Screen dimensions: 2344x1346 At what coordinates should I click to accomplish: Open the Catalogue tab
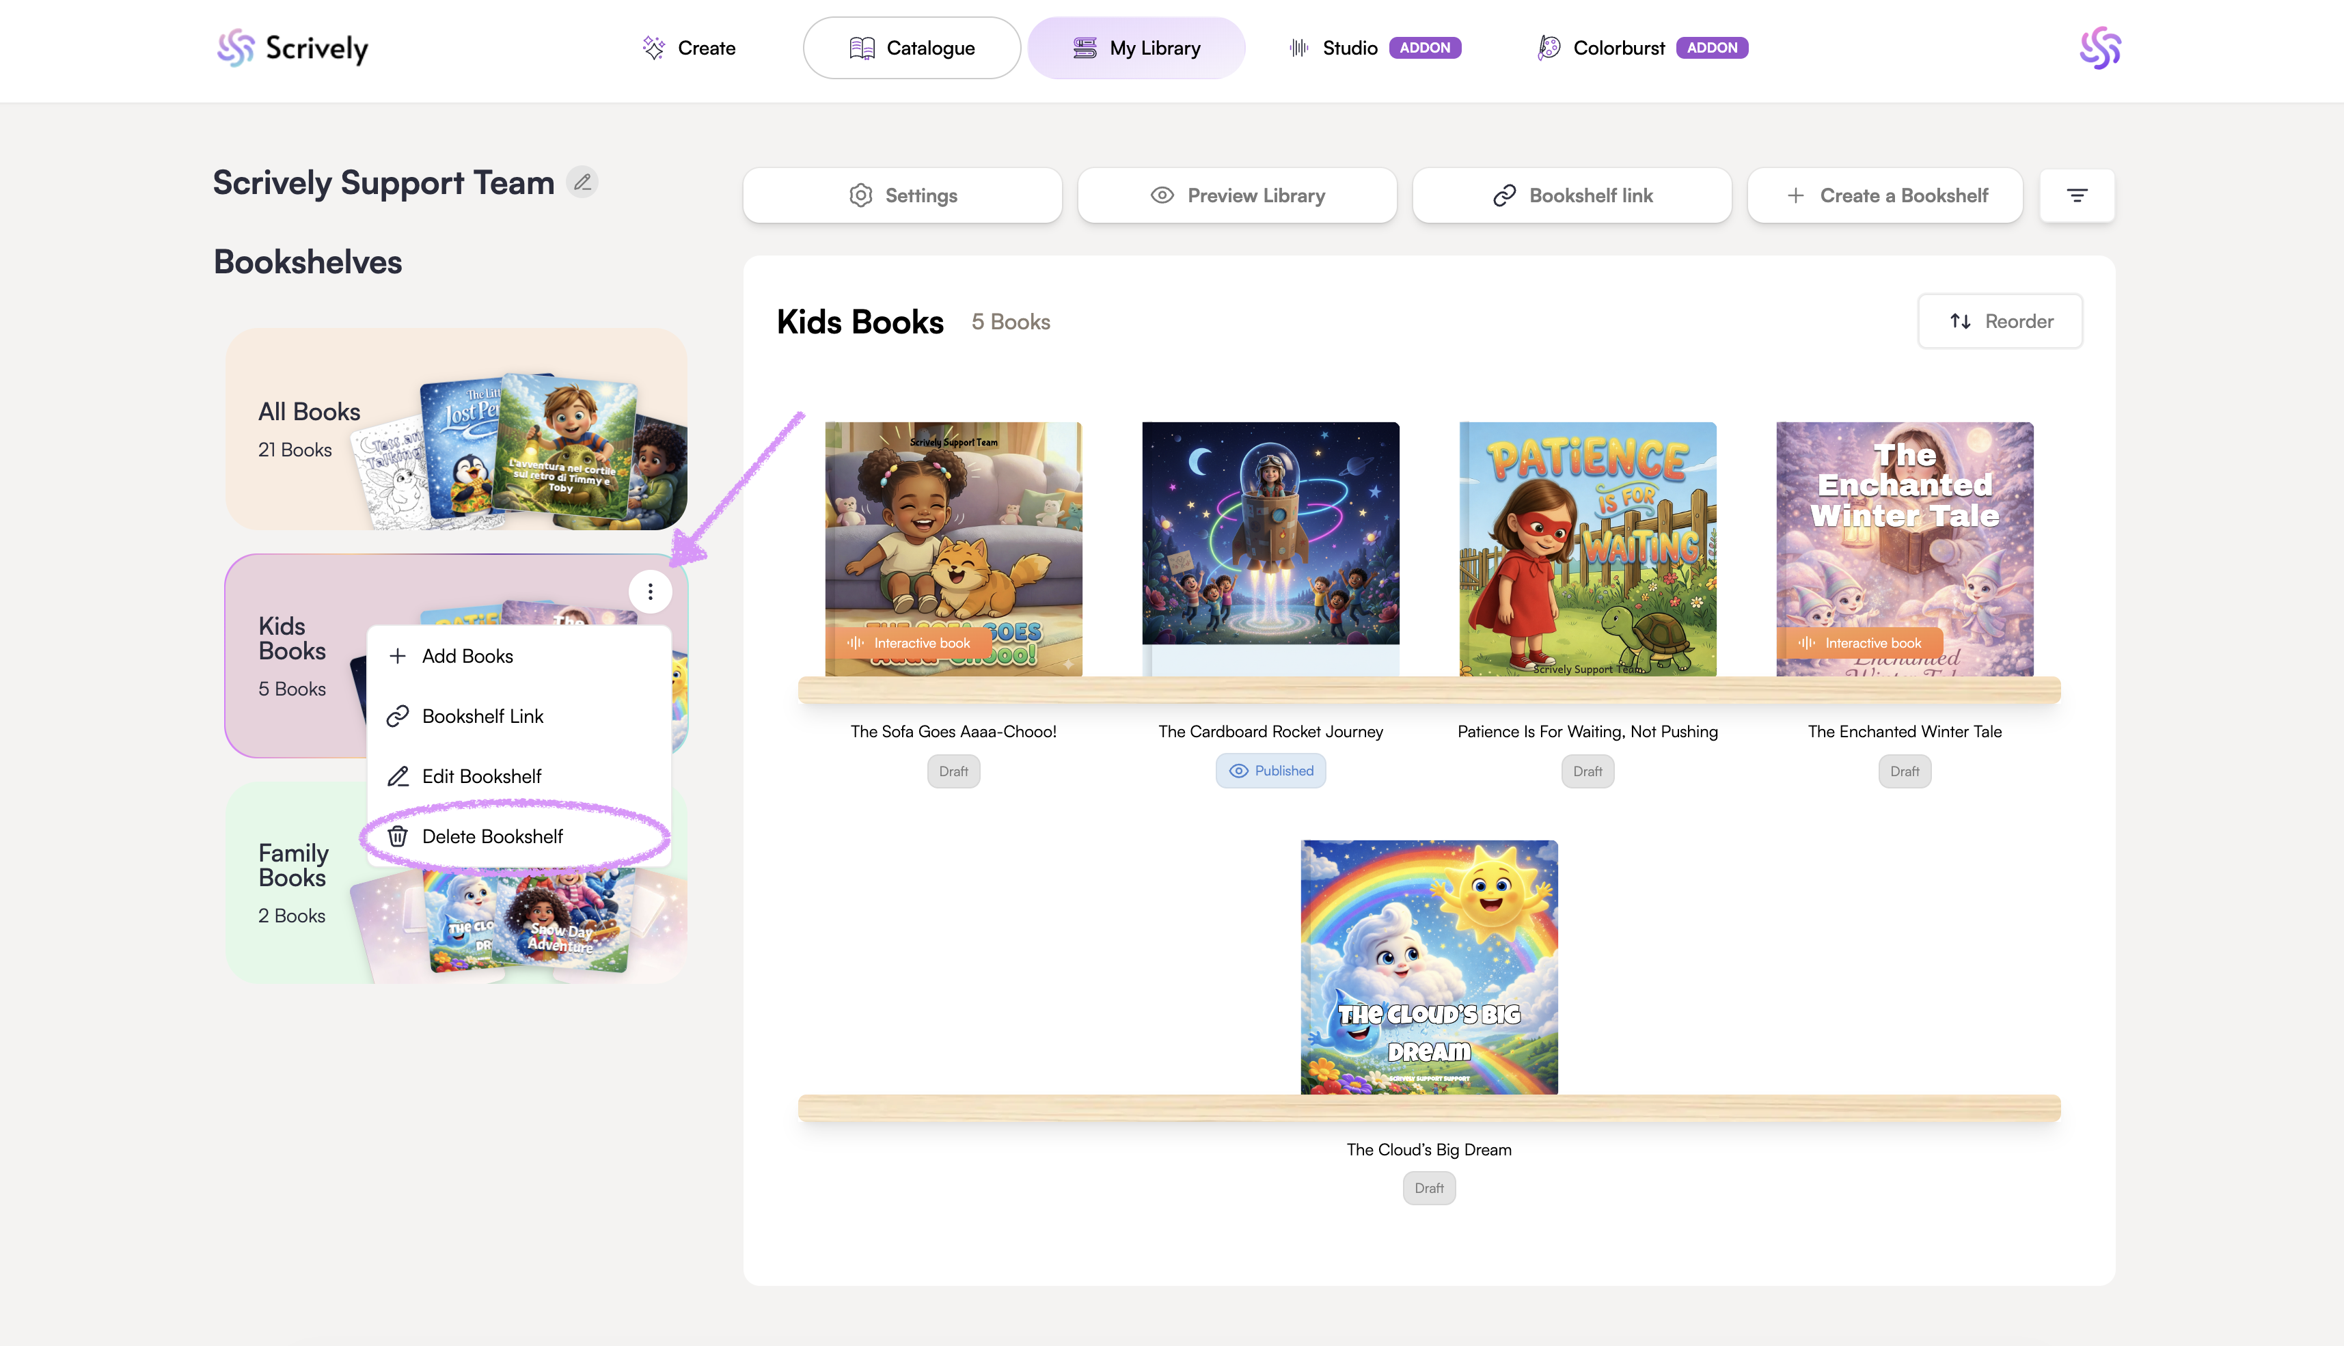pyautogui.click(x=912, y=48)
